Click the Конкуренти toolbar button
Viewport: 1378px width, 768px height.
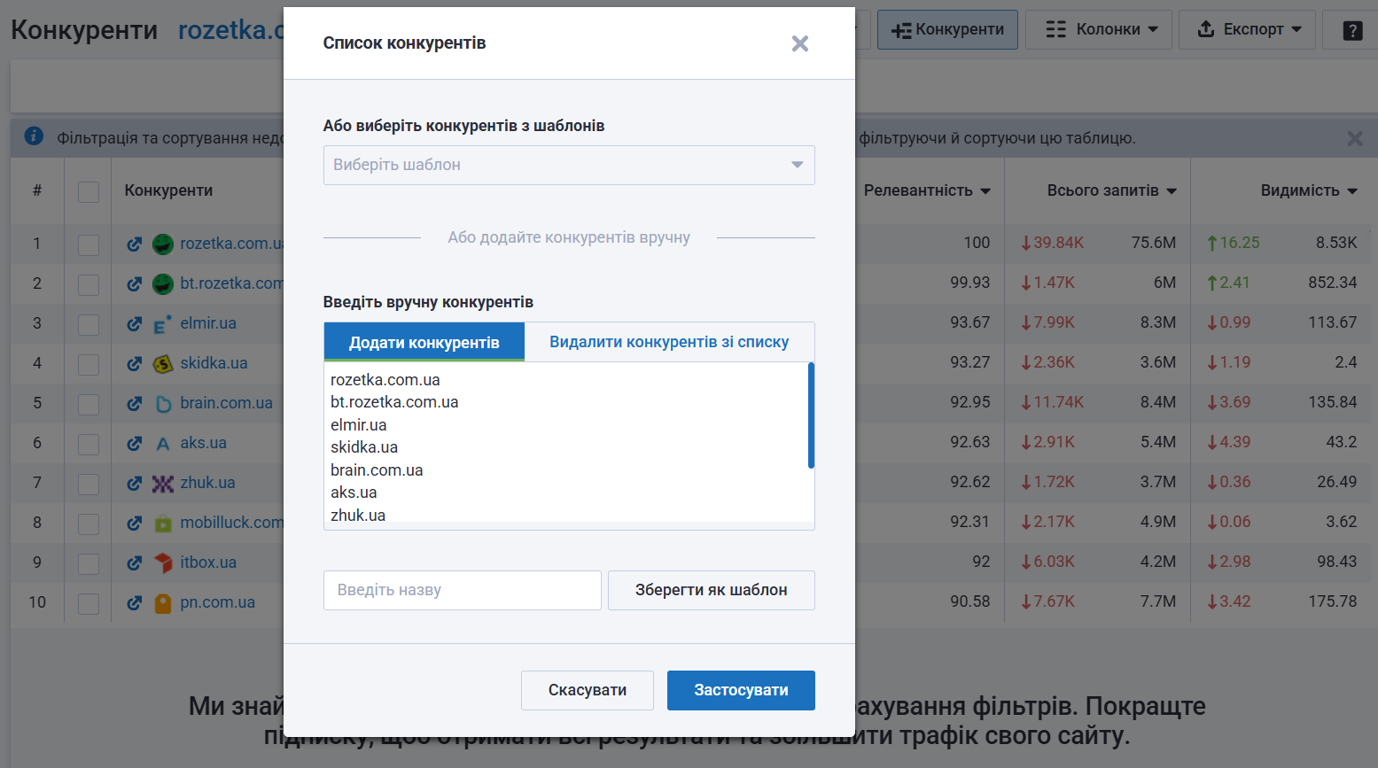947,29
